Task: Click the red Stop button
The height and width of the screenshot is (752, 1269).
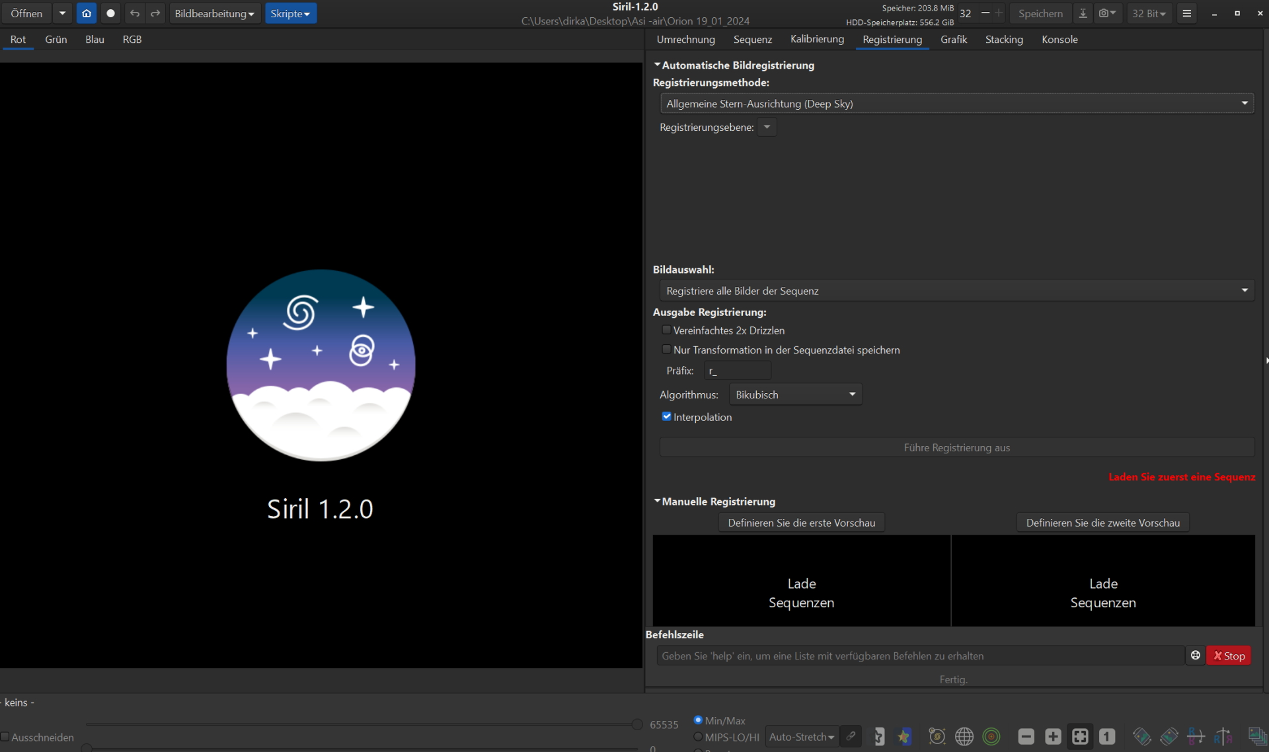Action: click(1229, 656)
